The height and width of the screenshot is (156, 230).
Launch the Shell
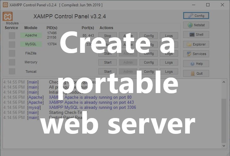click(x=196, y=34)
